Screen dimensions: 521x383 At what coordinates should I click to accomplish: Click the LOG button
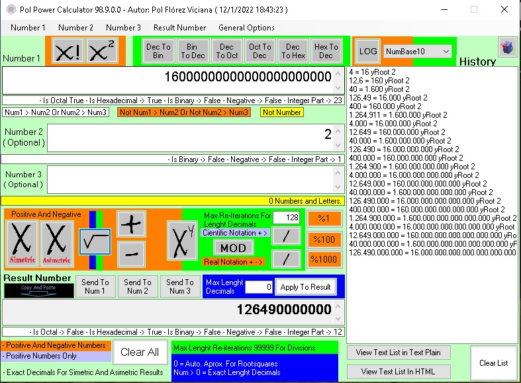coord(368,51)
